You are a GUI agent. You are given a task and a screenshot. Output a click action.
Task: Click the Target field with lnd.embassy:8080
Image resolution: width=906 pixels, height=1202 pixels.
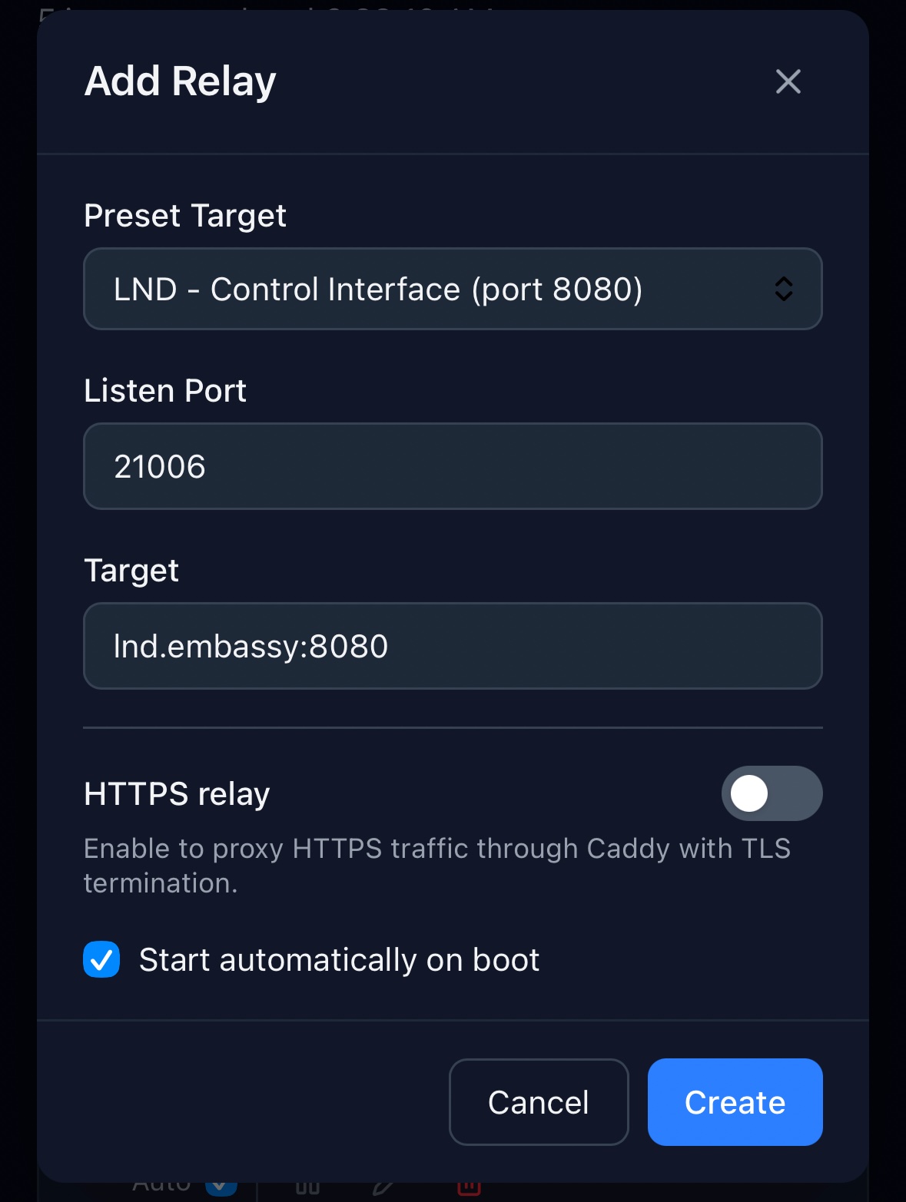452,646
